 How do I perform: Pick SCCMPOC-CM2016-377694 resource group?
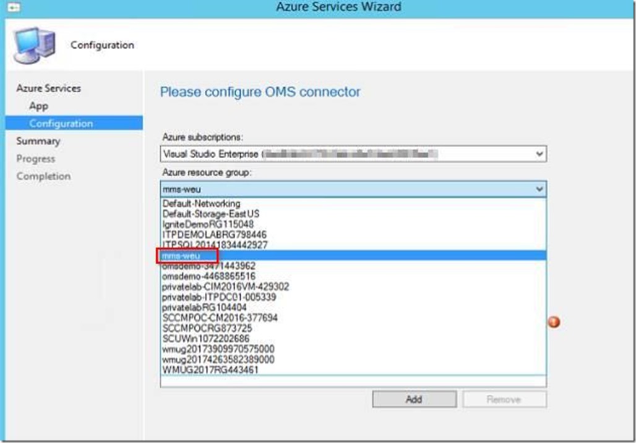(x=220, y=318)
